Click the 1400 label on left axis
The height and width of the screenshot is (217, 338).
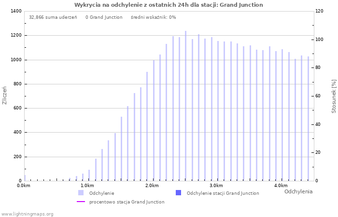pos(15,11)
